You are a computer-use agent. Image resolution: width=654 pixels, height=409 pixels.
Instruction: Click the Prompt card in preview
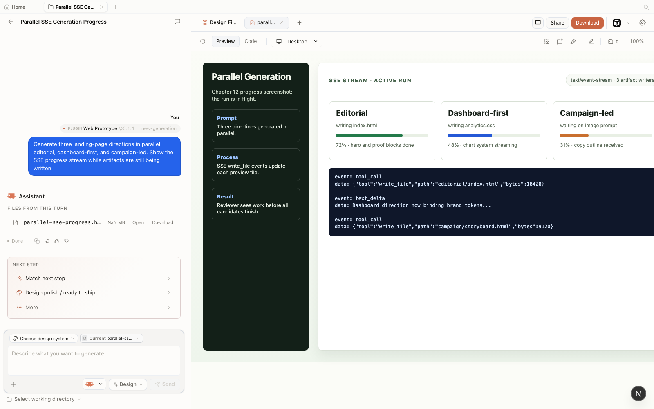[256, 126]
